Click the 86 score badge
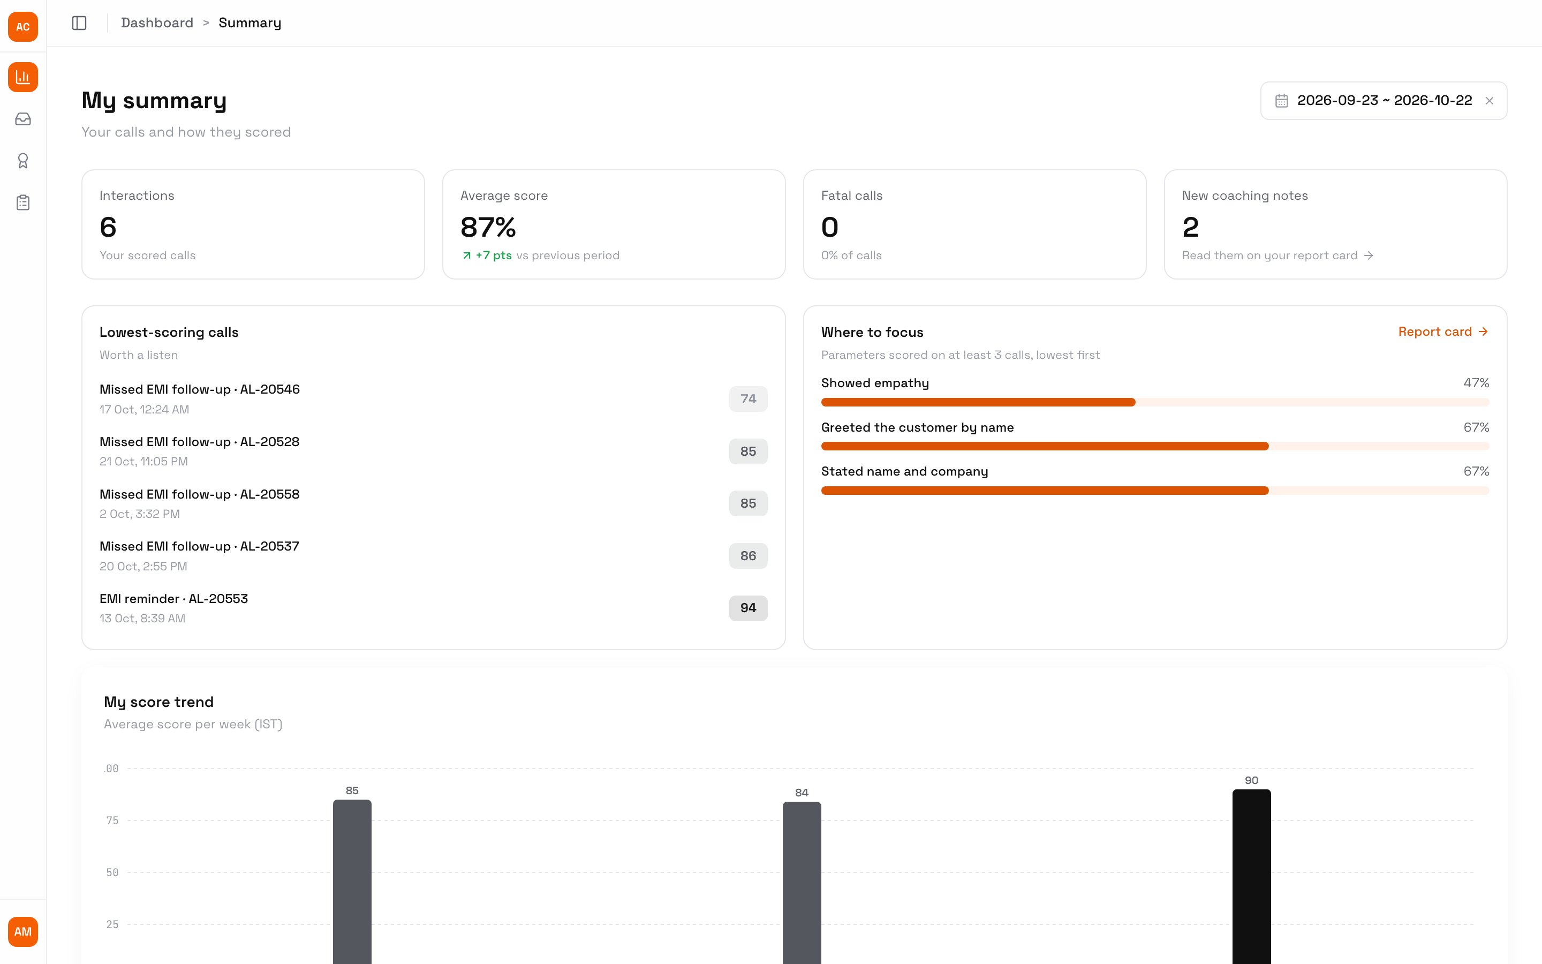The height and width of the screenshot is (964, 1542). pyautogui.click(x=748, y=556)
